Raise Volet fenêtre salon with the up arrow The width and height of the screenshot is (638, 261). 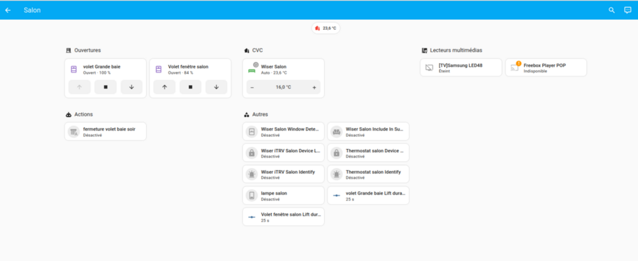point(165,87)
